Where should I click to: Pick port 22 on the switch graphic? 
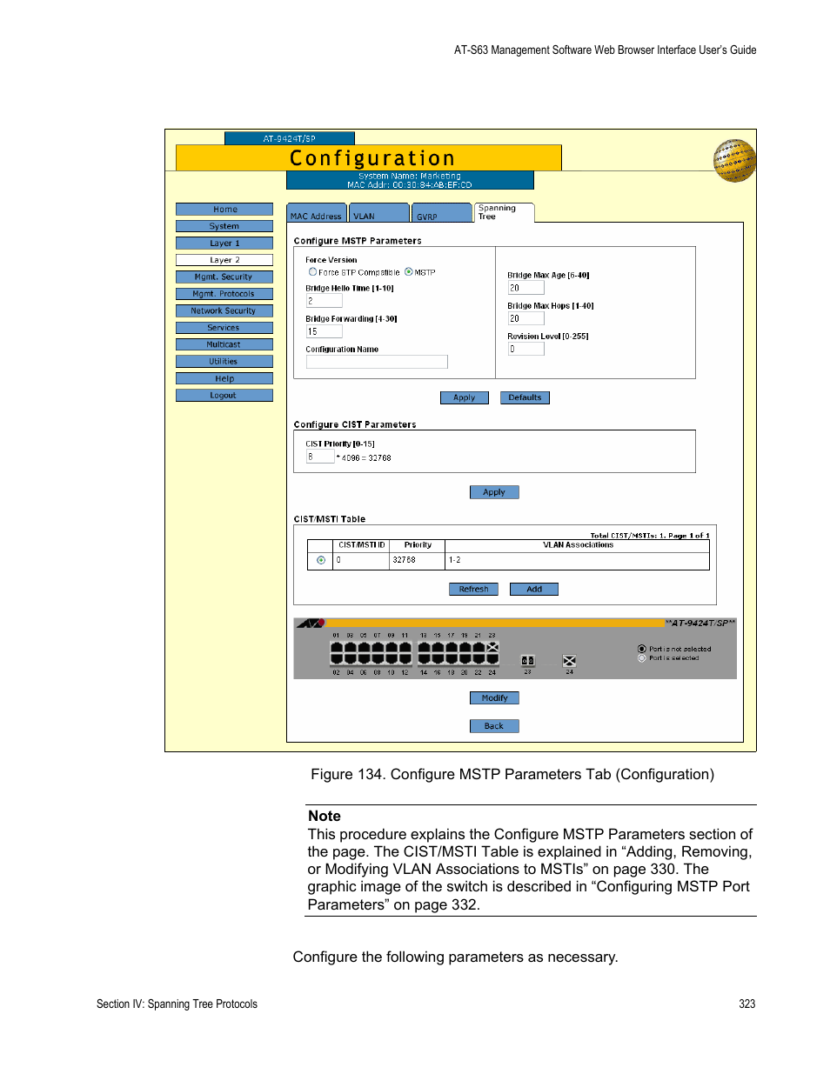(x=479, y=659)
